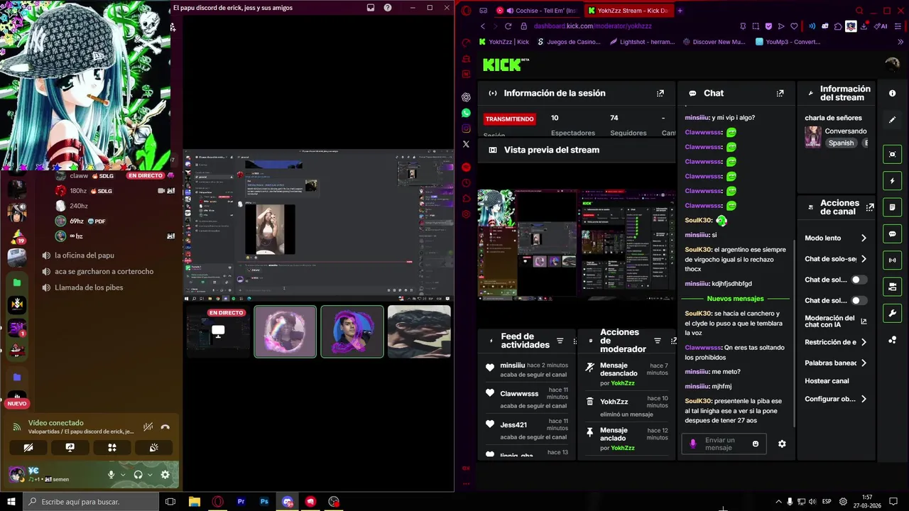Image resolution: width=909 pixels, height=511 pixels.
Task: Open Acciones de moderador filter menu
Action: (657, 341)
